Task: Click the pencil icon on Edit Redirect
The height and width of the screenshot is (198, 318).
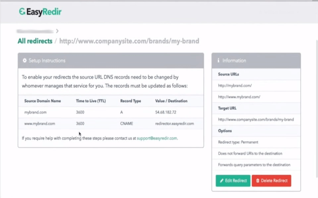Action: [222, 181]
